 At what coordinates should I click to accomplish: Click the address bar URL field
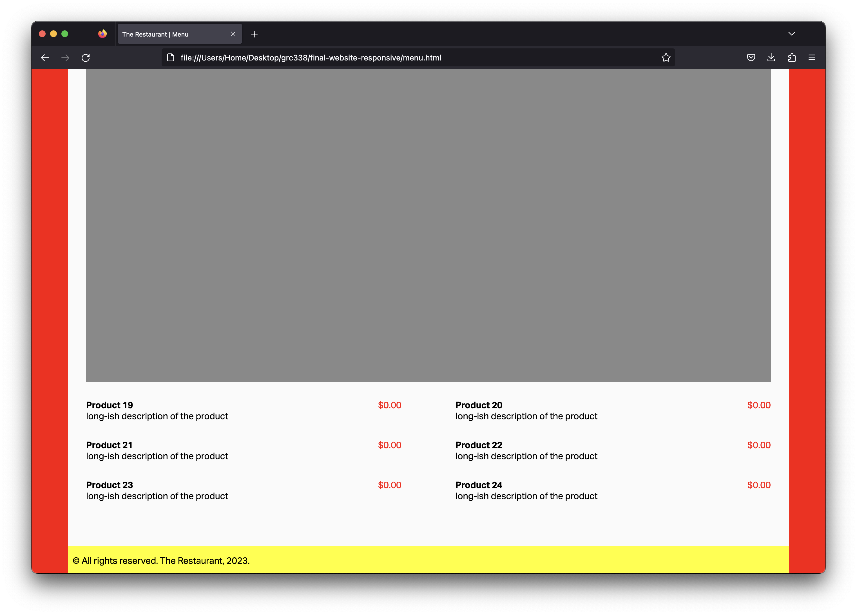pyautogui.click(x=418, y=57)
